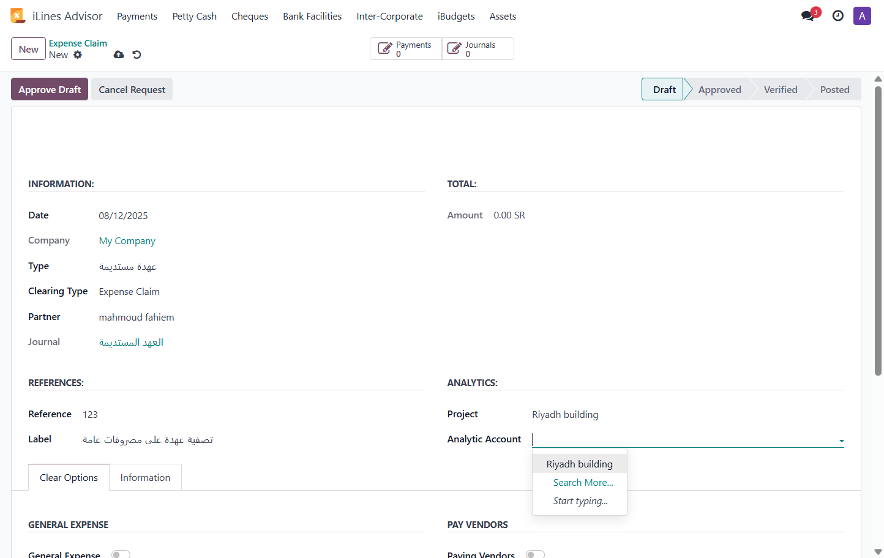
Task: Open the record settings gear icon
Action: [78, 54]
